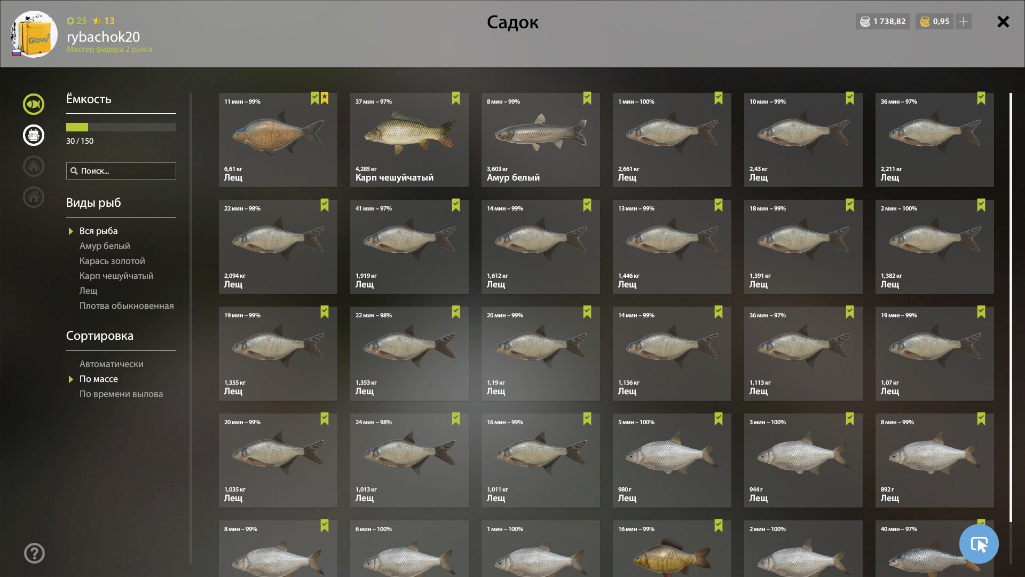Open the fish keepnet tab icon
The width and height of the screenshot is (1025, 577).
point(33,104)
